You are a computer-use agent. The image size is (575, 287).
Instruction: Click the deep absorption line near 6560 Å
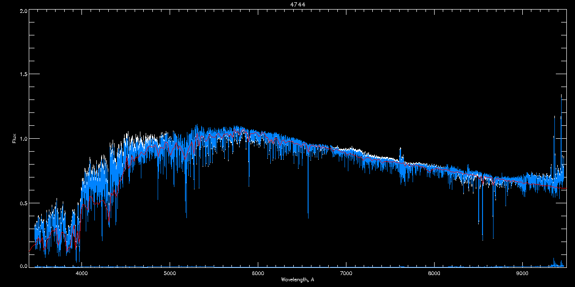(x=308, y=187)
